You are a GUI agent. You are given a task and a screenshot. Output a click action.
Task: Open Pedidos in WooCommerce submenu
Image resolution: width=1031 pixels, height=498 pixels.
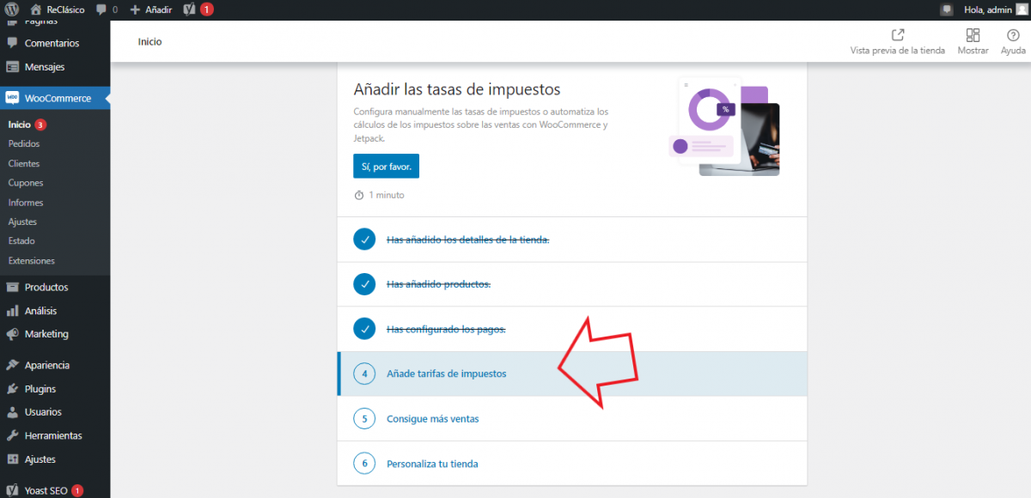[x=24, y=144]
